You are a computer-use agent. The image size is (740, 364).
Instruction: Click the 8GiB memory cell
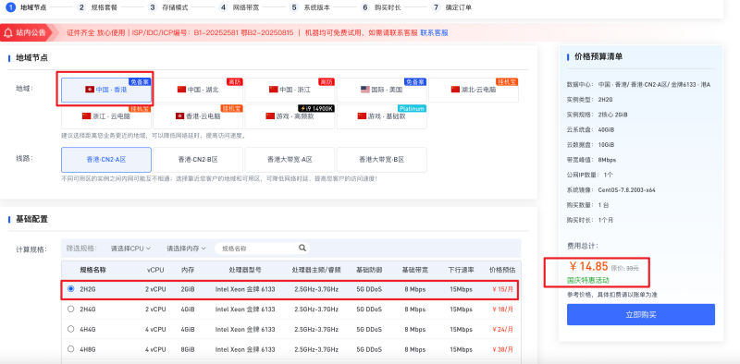188,349
